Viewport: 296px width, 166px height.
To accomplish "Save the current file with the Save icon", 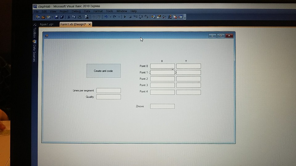I will tap(56, 17).
